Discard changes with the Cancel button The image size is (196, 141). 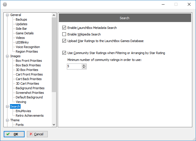pos(37,134)
